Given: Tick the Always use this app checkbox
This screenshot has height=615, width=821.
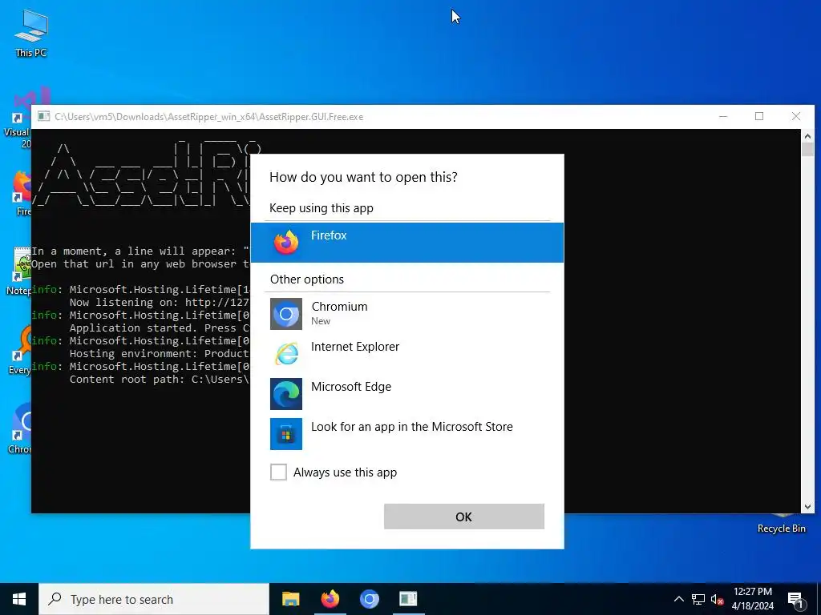Looking at the screenshot, I should 278,472.
